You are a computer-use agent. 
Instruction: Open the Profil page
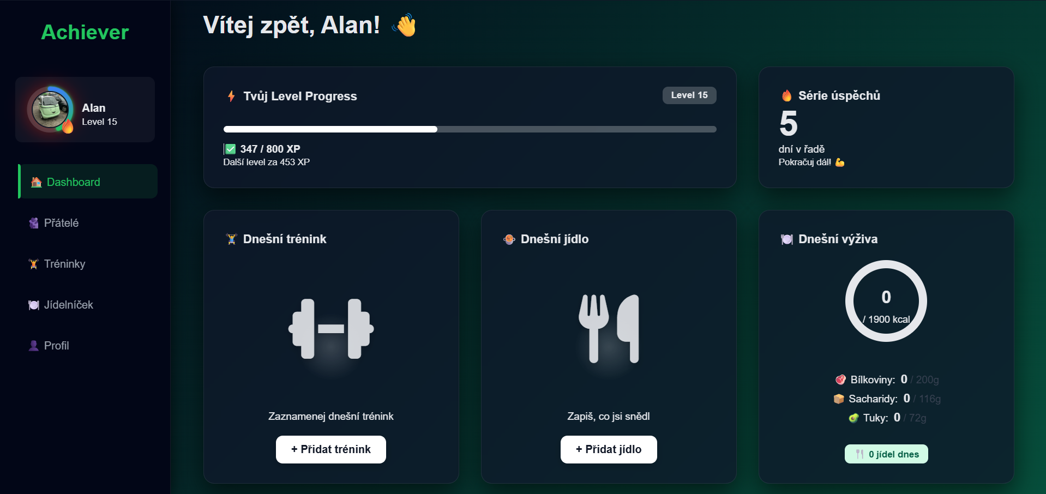56,346
